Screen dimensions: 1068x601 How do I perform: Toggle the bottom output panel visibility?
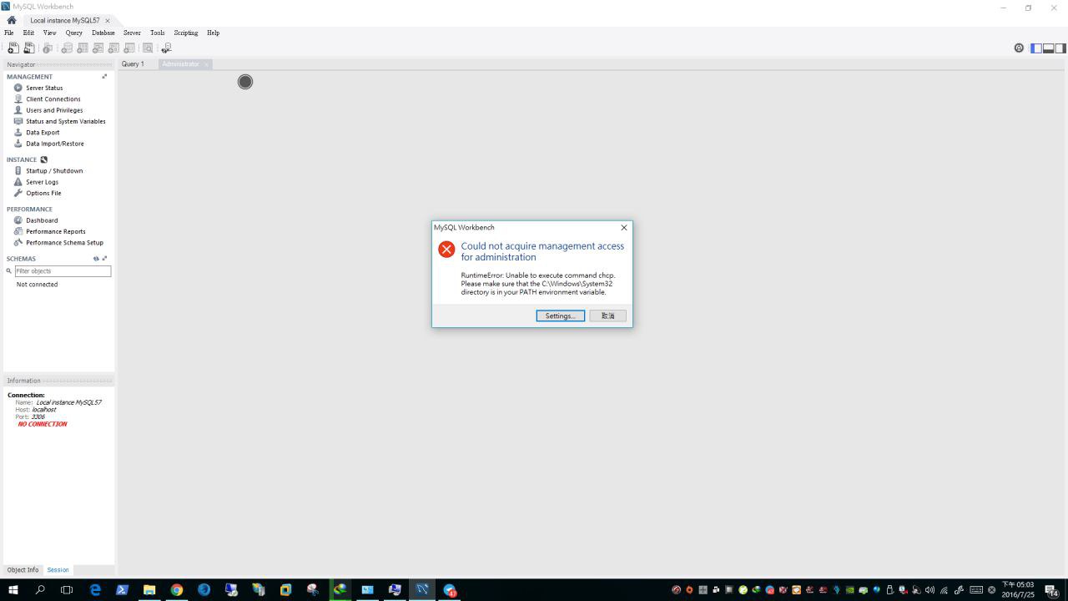[1048, 48]
